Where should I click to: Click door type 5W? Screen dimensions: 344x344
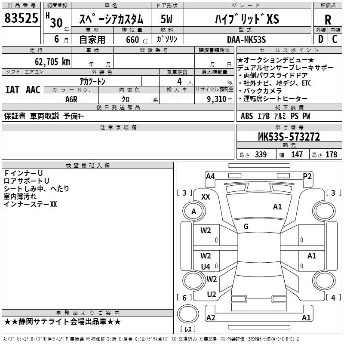(x=166, y=19)
